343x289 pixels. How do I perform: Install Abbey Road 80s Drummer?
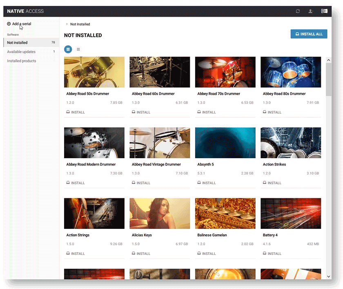[272, 112]
